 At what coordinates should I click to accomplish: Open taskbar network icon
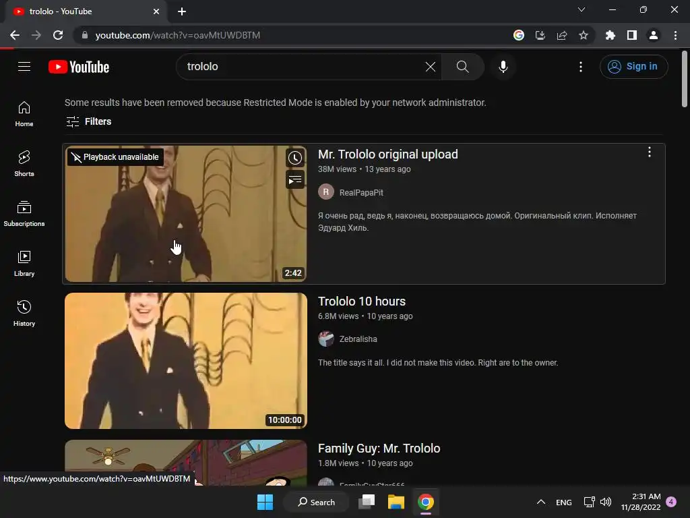[589, 502]
